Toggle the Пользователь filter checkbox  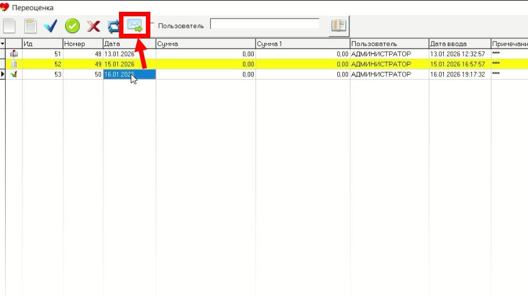pos(152,26)
